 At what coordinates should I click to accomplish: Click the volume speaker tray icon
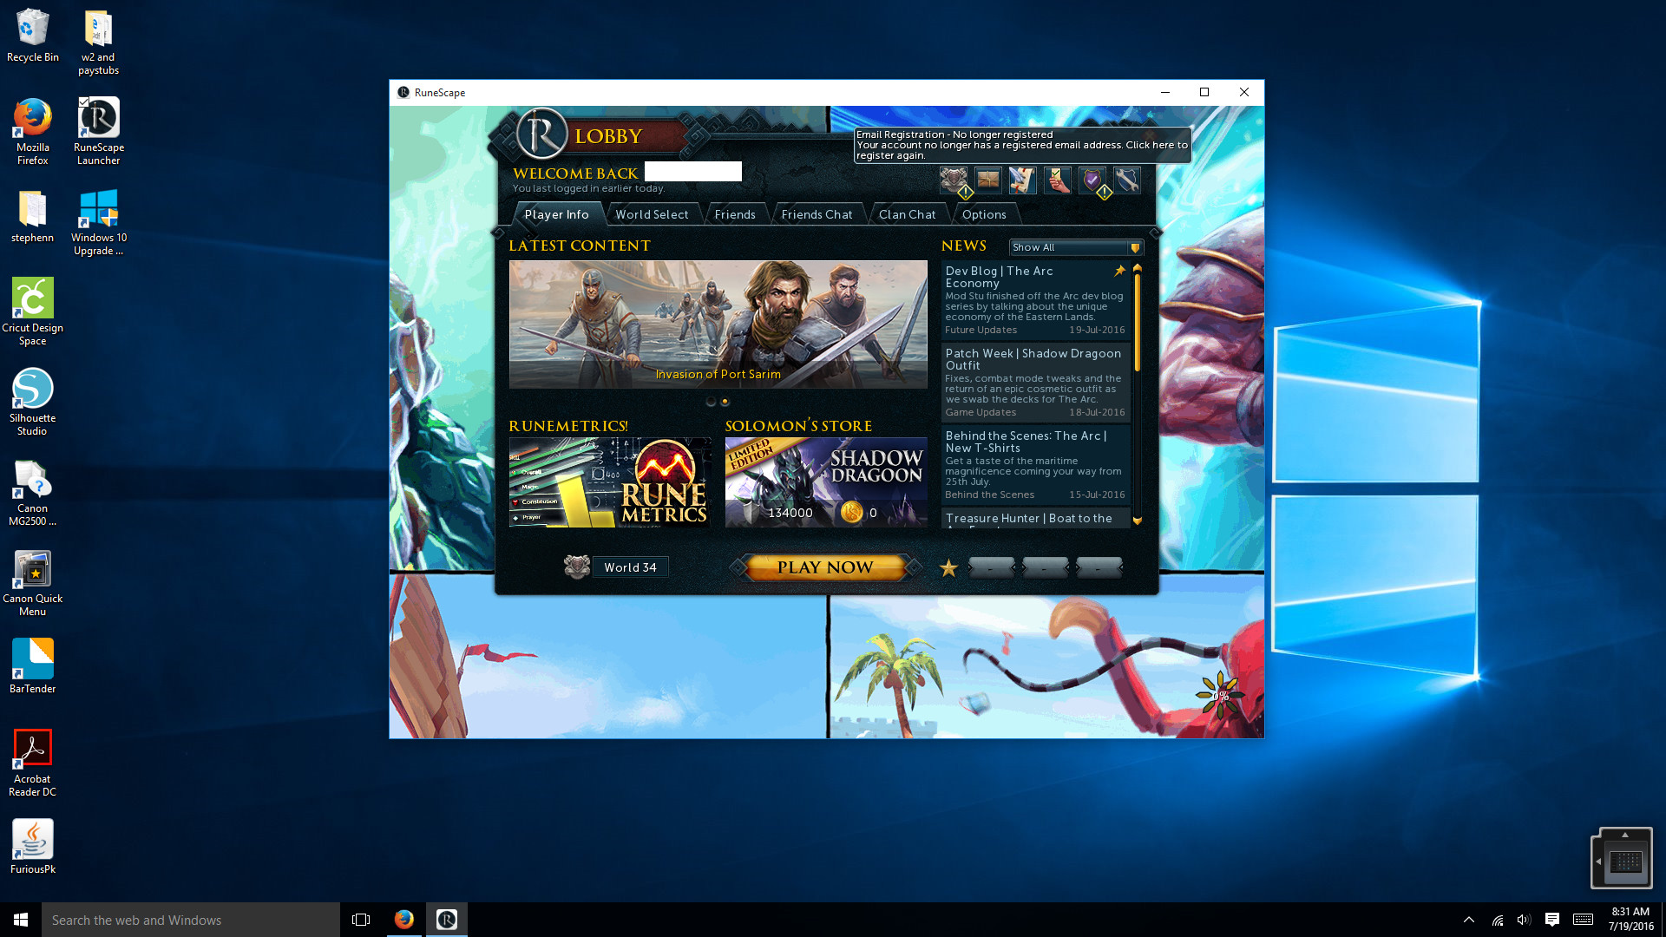pos(1524,920)
